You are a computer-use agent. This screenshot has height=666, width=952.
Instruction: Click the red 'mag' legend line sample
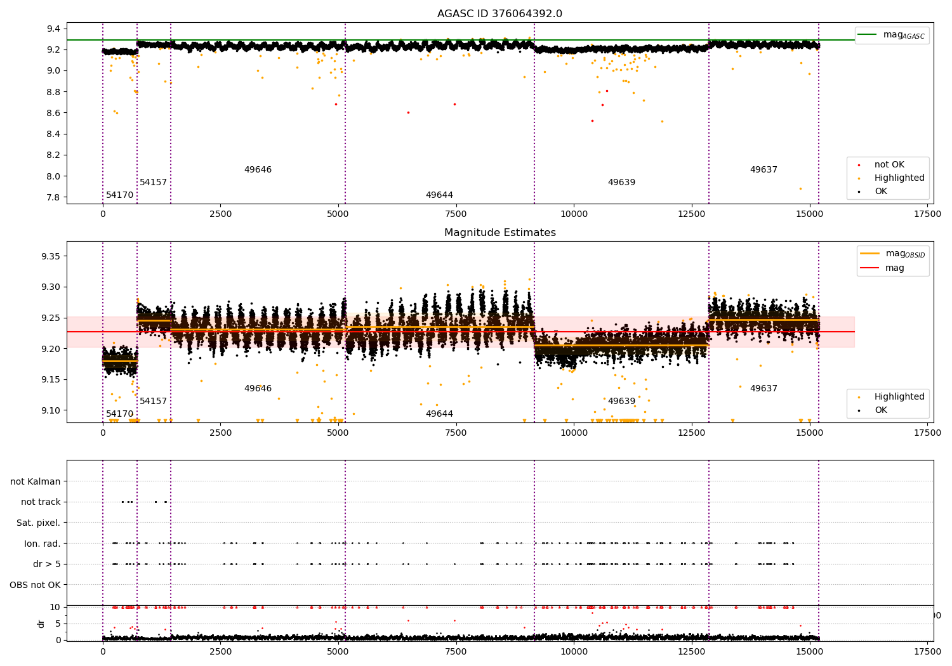click(869, 268)
